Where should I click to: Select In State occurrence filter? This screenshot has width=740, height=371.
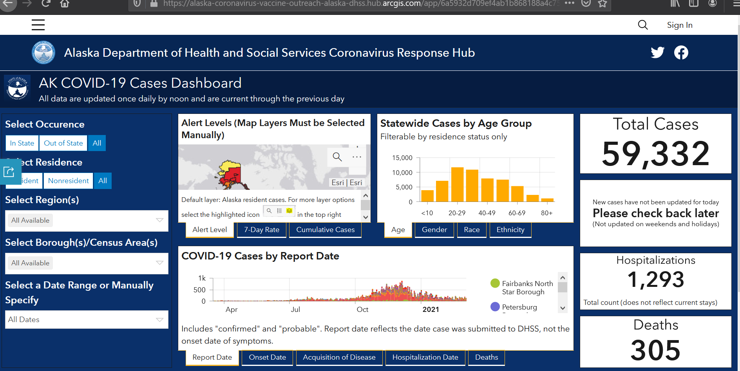(x=22, y=143)
